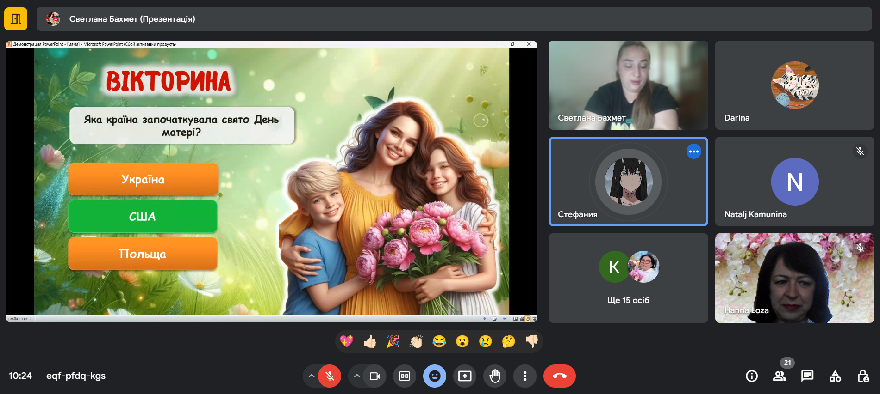Toggle the camera on or off
This screenshot has width=880, height=394.
point(374,376)
